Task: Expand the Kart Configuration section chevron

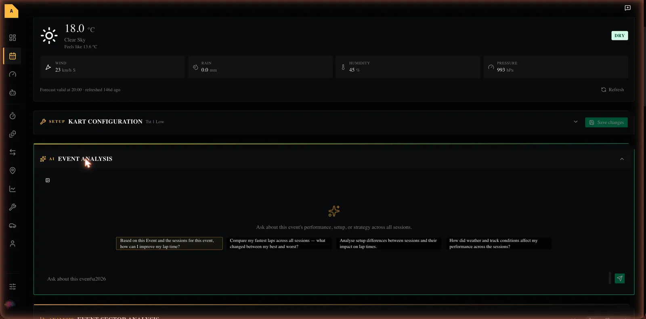Action: pos(576,122)
